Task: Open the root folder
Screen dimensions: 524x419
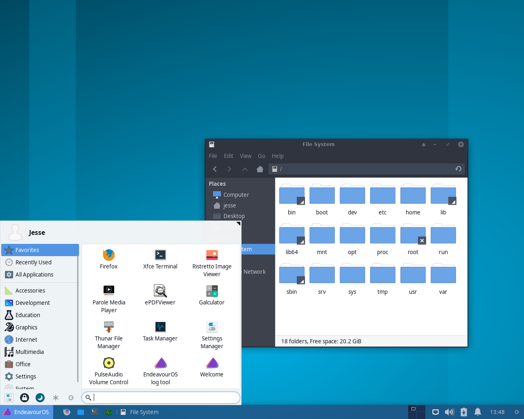Action: tap(413, 240)
